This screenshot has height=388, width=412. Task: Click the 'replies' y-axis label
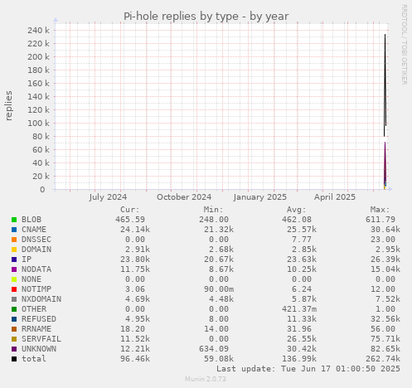coord(9,106)
